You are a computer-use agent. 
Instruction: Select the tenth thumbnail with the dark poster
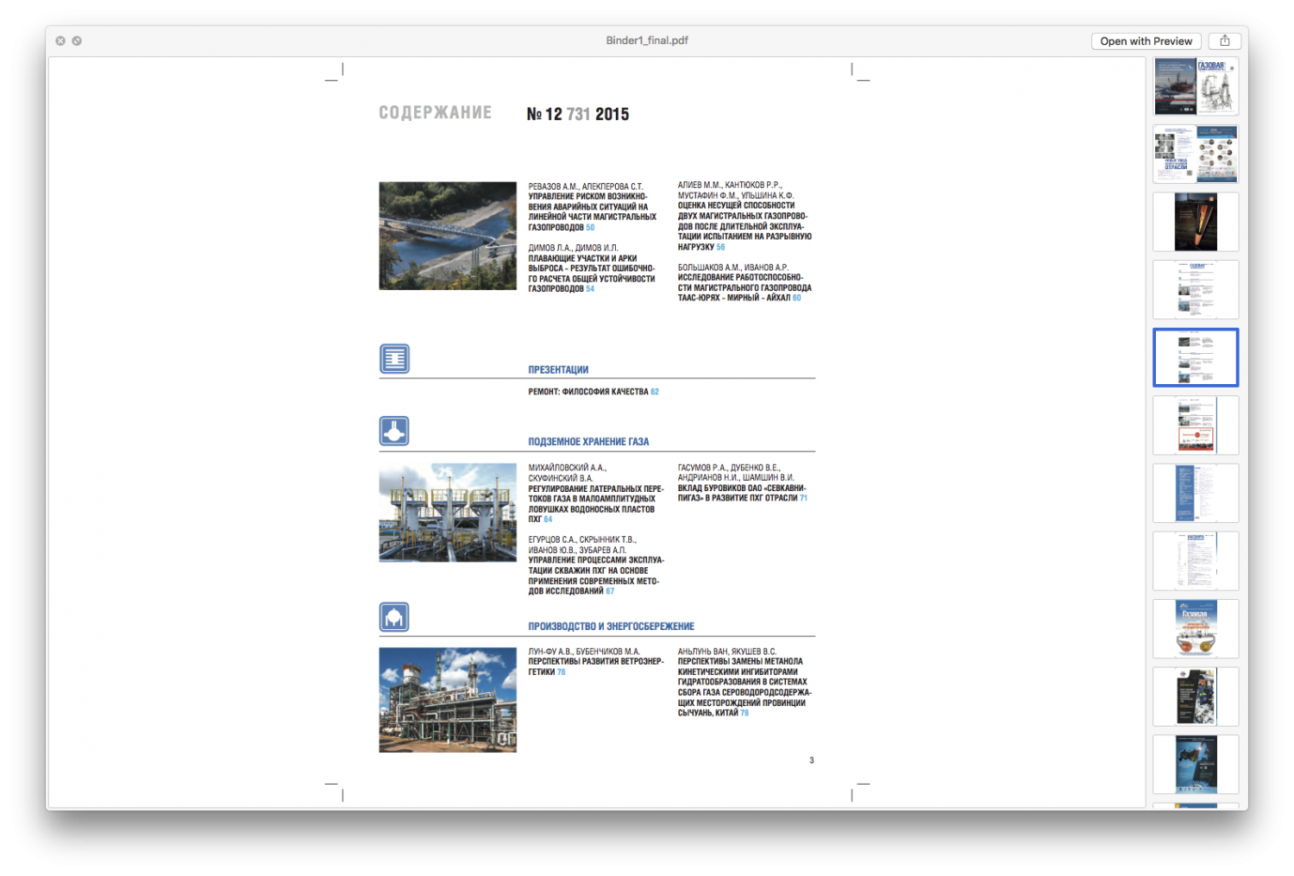(x=1196, y=696)
